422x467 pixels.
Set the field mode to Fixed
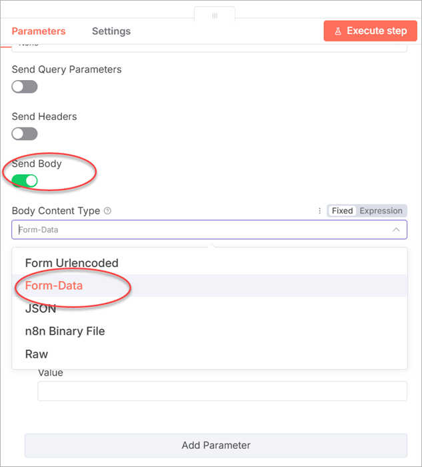tap(342, 211)
